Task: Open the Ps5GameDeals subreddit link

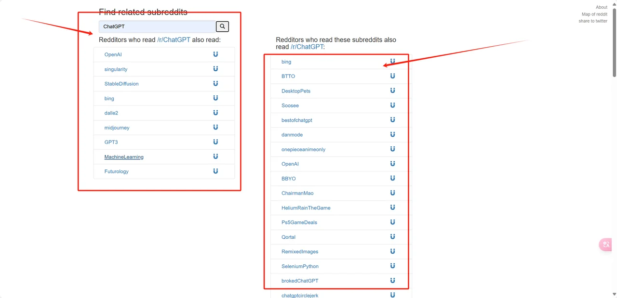Action: click(299, 222)
